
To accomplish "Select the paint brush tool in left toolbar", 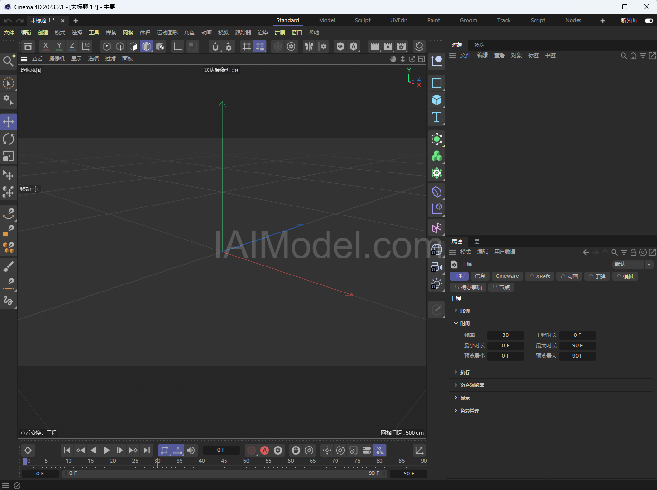I will tap(9, 267).
